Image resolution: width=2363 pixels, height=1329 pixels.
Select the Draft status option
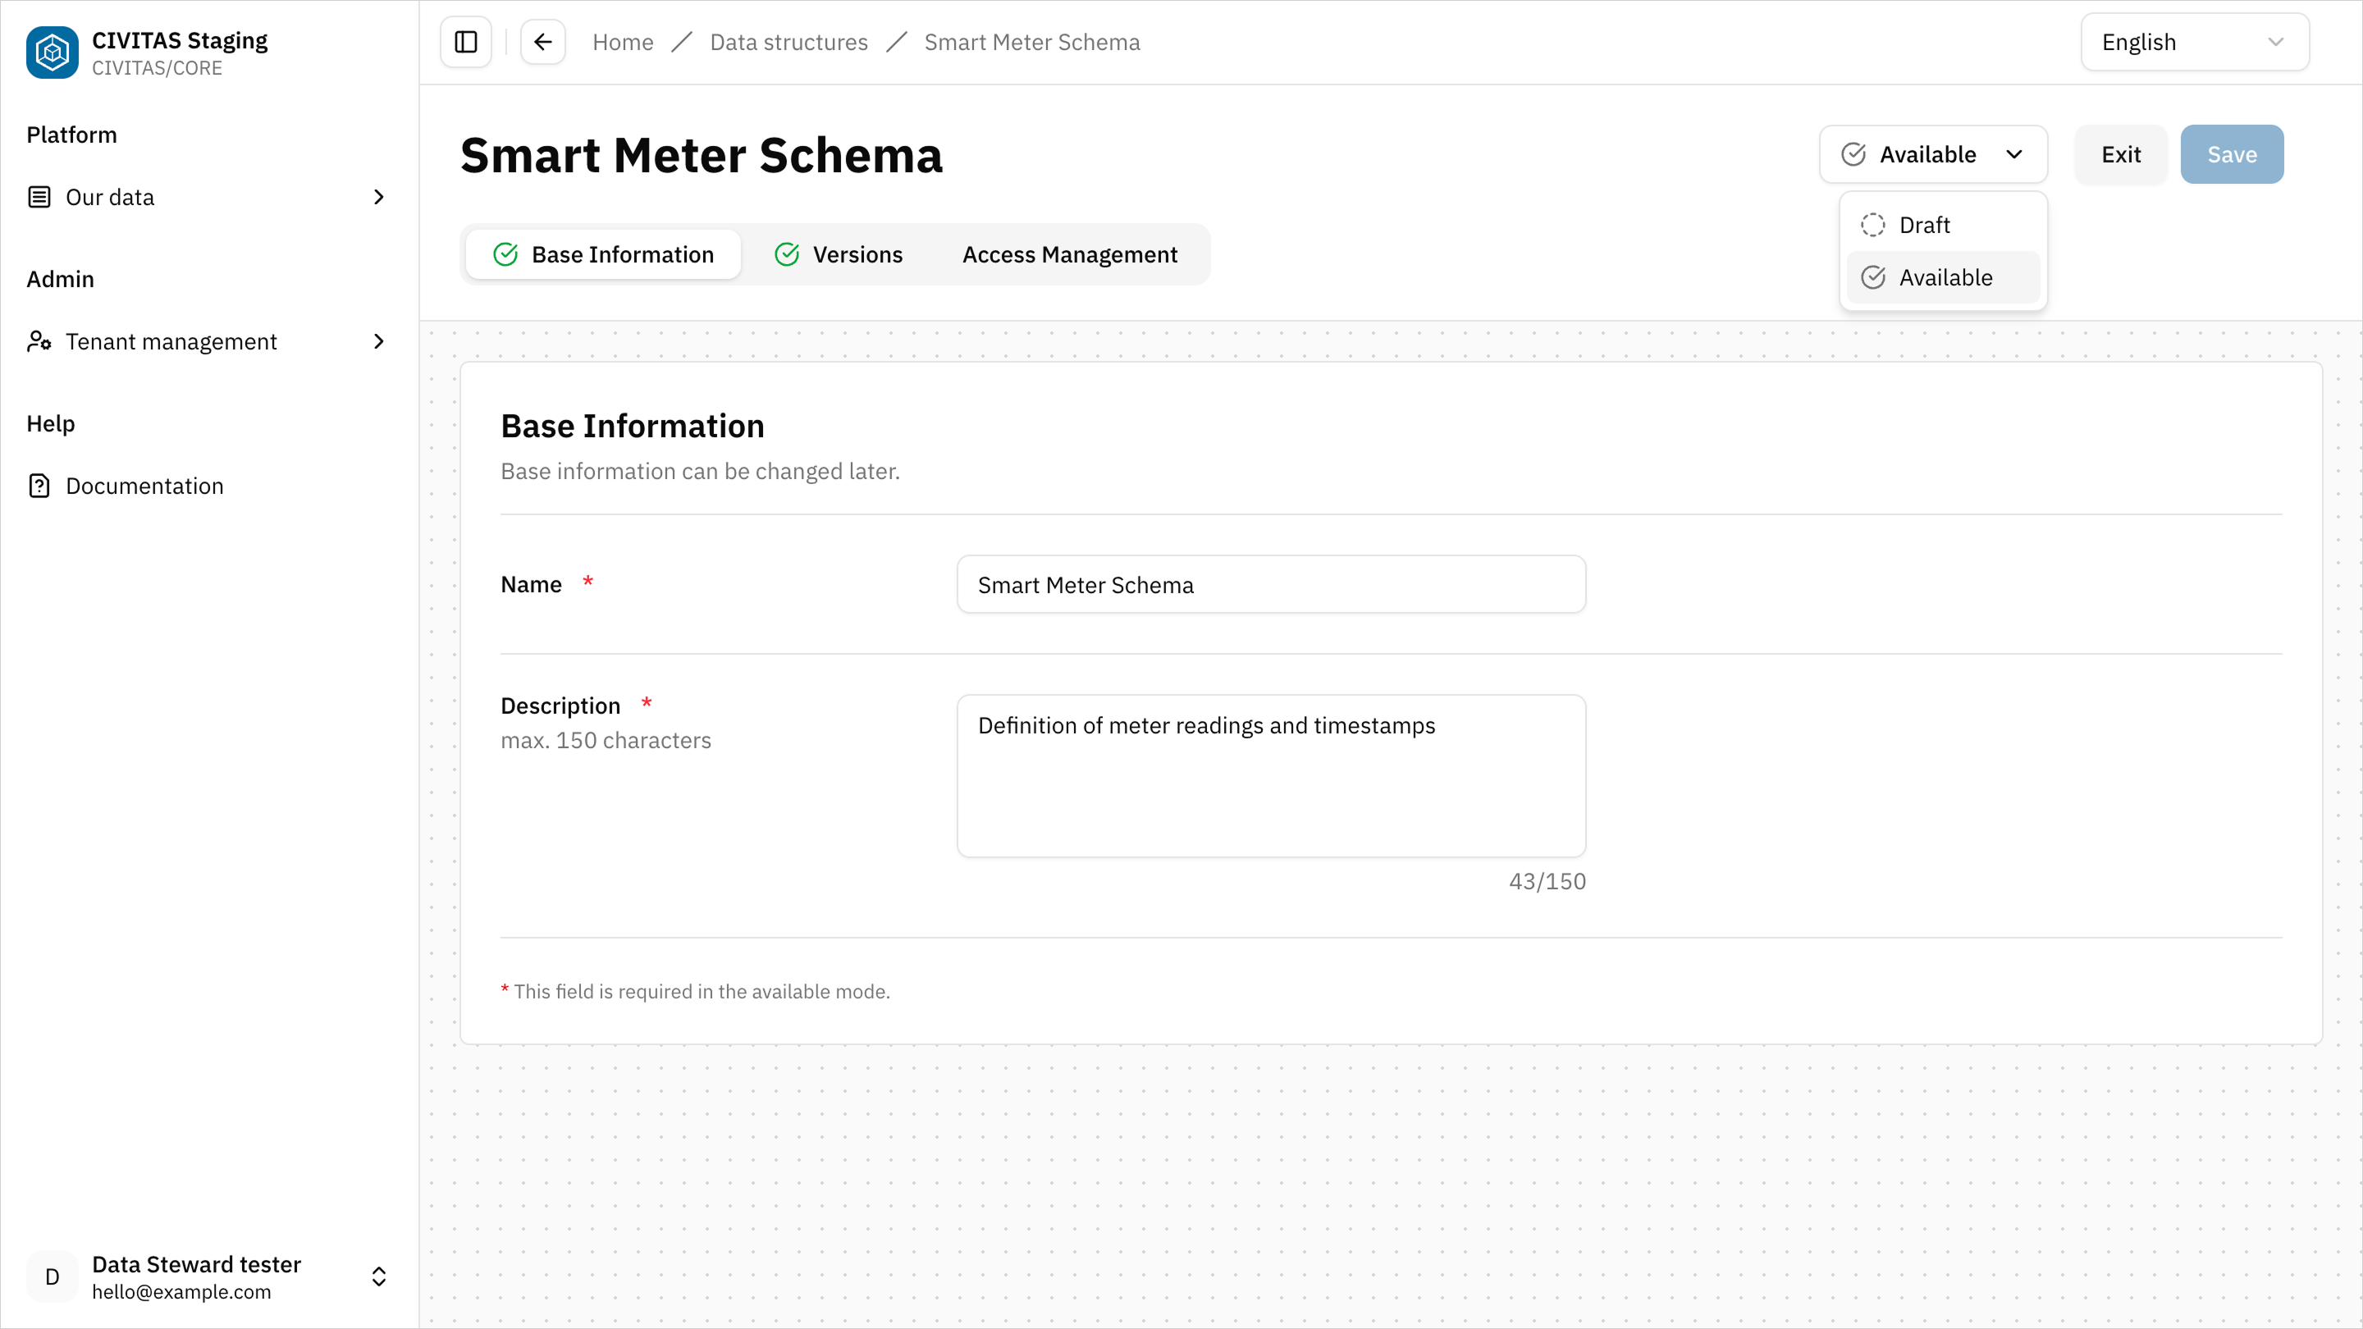1925,225
